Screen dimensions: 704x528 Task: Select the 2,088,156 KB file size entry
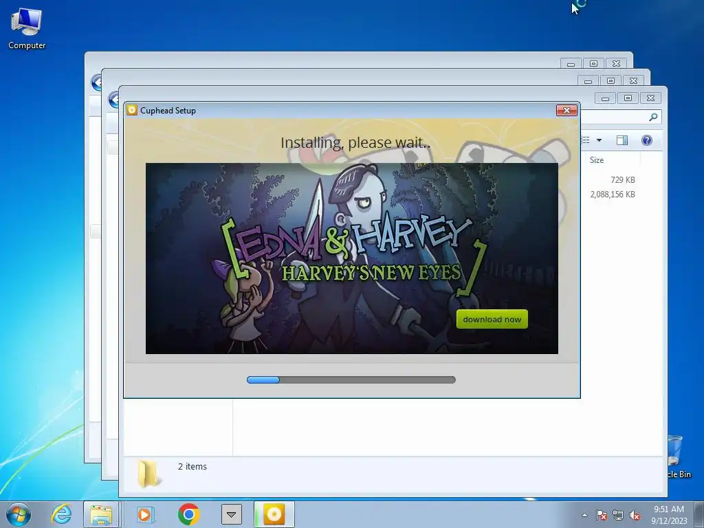click(x=613, y=195)
